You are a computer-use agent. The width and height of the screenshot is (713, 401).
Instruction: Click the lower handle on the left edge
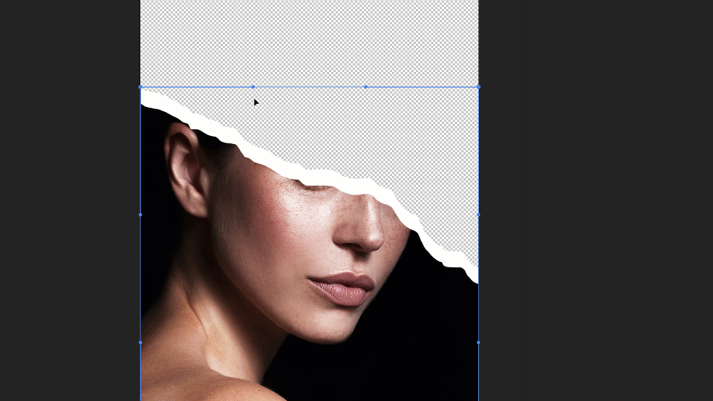140,342
